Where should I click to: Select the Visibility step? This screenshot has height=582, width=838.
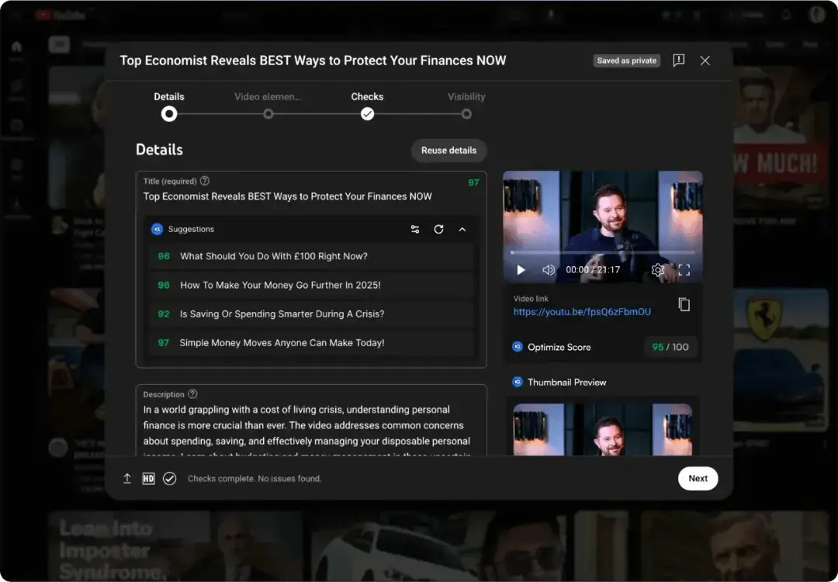(466, 113)
